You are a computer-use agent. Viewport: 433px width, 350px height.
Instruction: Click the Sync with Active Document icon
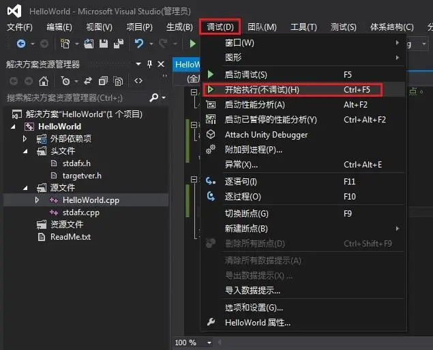coord(88,81)
